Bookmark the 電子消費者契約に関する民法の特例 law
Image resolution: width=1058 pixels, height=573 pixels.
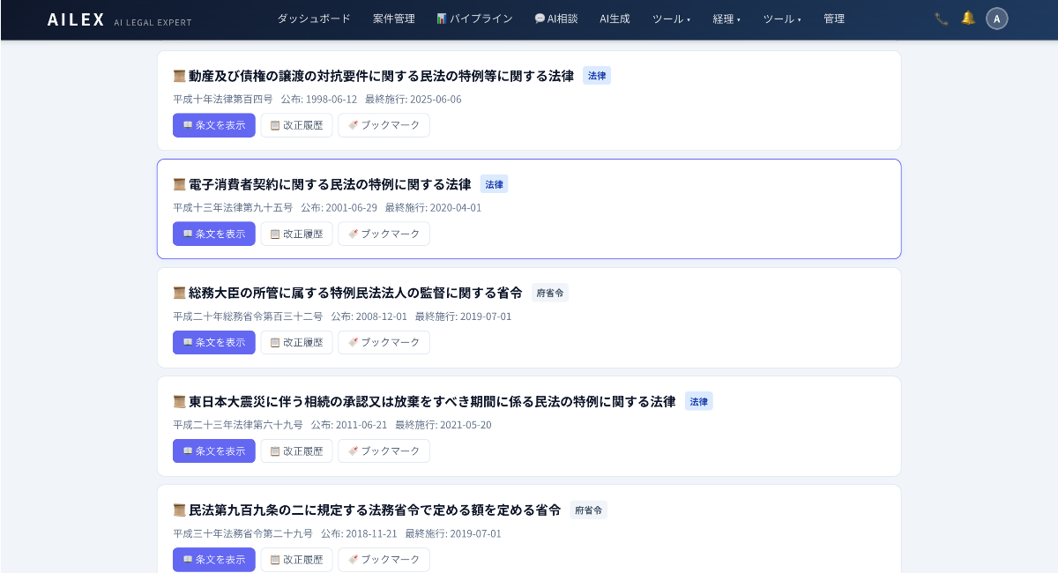tap(384, 234)
